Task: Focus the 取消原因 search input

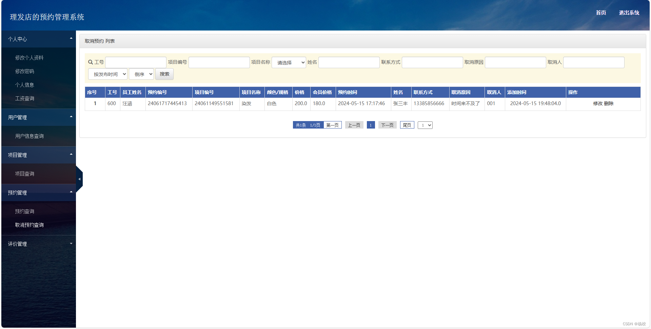Action: [x=515, y=62]
